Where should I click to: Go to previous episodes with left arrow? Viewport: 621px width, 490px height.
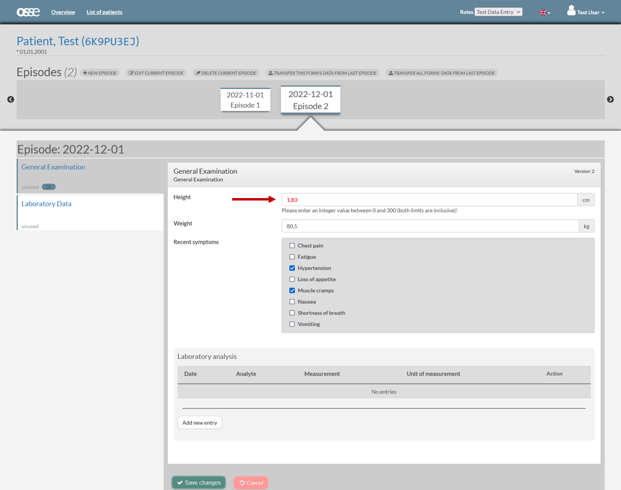[11, 99]
